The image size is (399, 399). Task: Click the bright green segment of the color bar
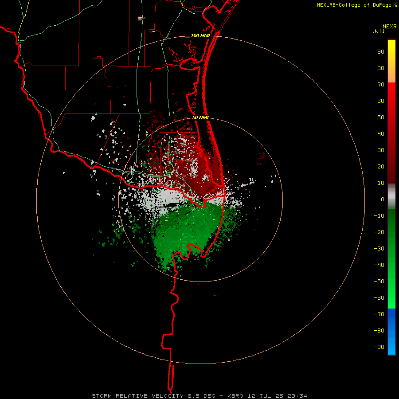[x=391, y=259]
